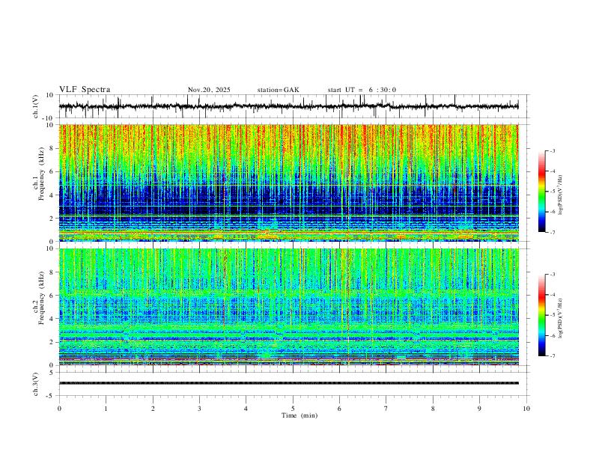Click the "-3" label on ch.1 colorbar
593x458 pixels.
click(x=552, y=150)
